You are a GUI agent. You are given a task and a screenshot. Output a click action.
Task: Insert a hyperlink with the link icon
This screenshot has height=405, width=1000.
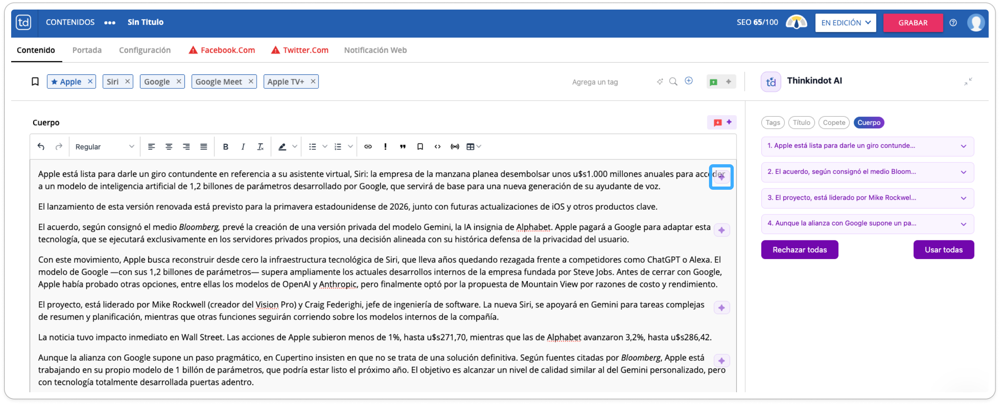coord(368,147)
